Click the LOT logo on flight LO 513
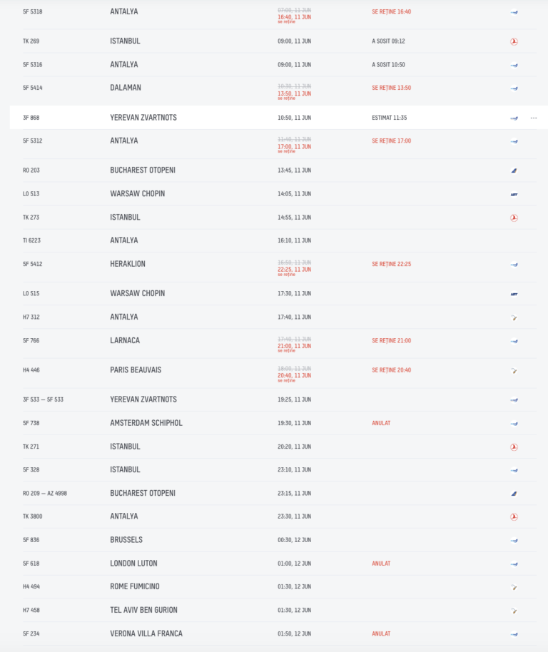This screenshot has width=548, height=652. click(514, 194)
